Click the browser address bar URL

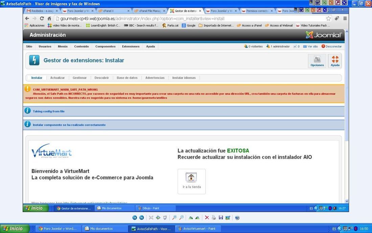pyautogui.click(x=142, y=19)
